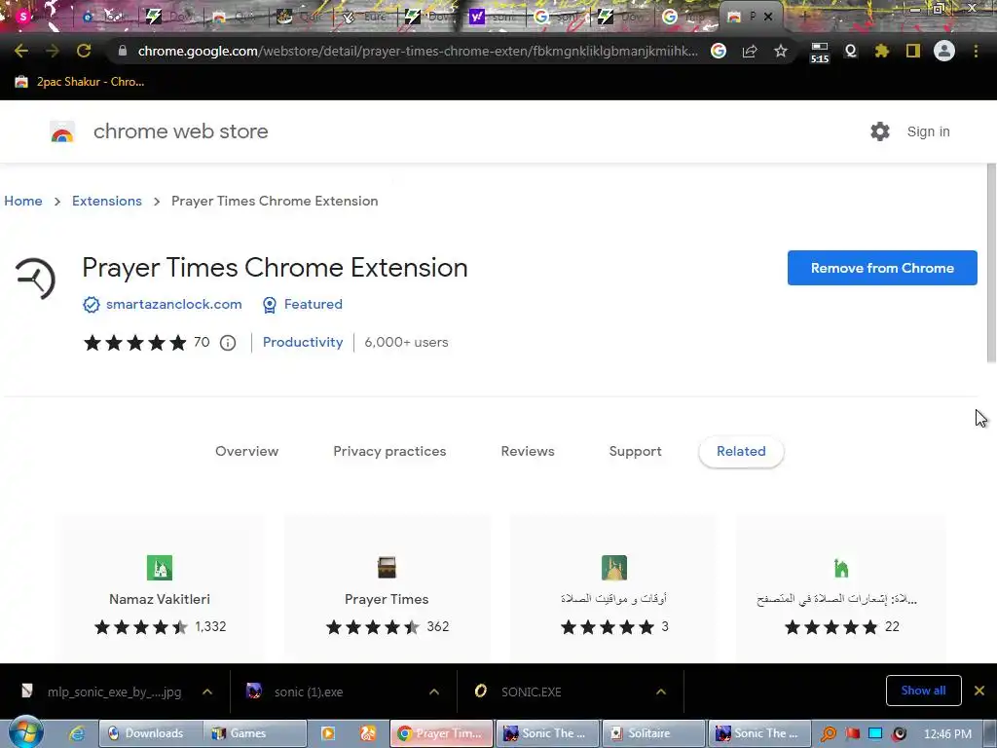
Task: Switch to Downloads window in the taskbar
Action: click(151, 733)
